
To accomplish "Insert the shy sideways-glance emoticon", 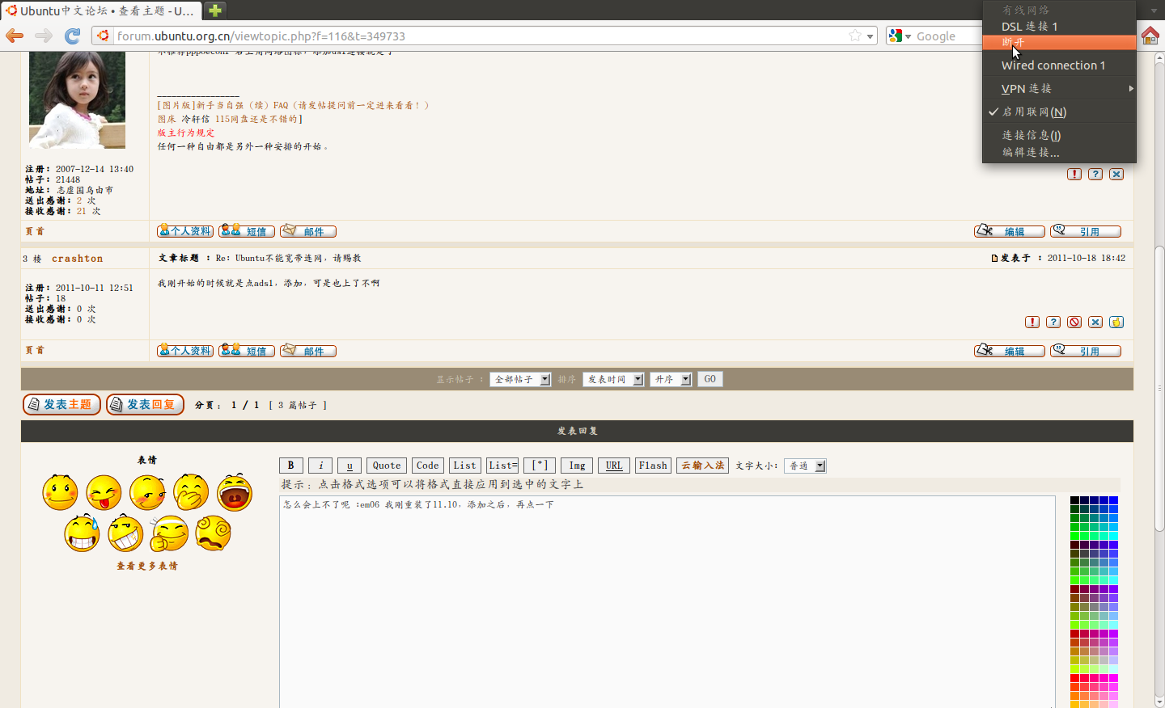I will (x=147, y=492).
